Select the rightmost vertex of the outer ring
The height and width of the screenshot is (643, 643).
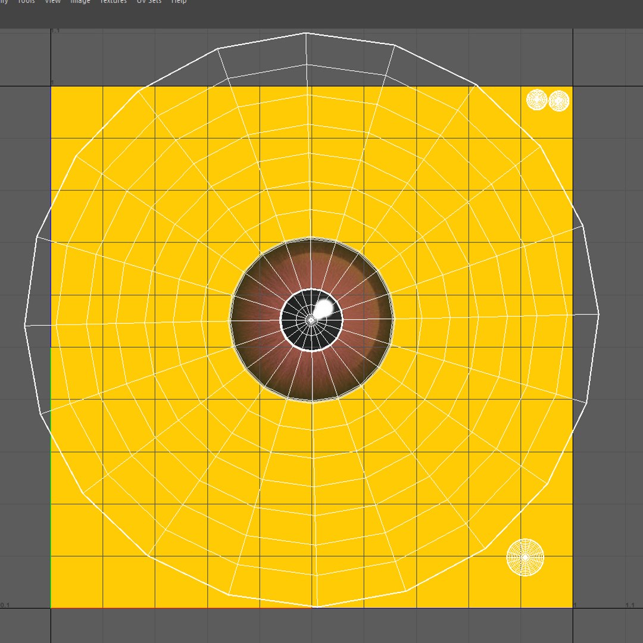(599, 314)
